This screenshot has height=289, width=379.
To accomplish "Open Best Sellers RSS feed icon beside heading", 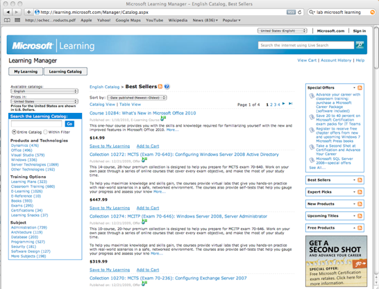I will 160,87.
